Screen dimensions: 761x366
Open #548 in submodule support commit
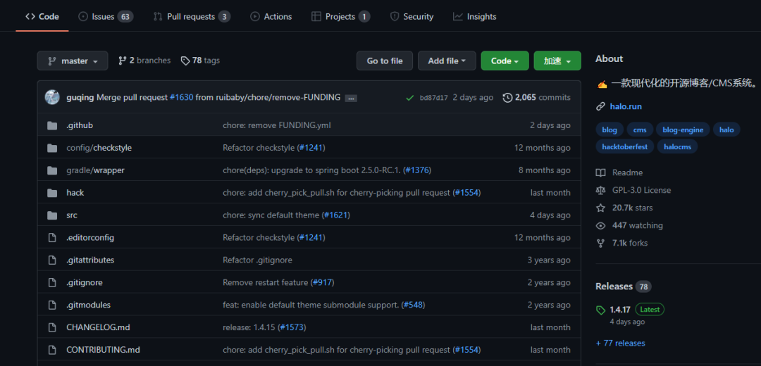pos(414,305)
